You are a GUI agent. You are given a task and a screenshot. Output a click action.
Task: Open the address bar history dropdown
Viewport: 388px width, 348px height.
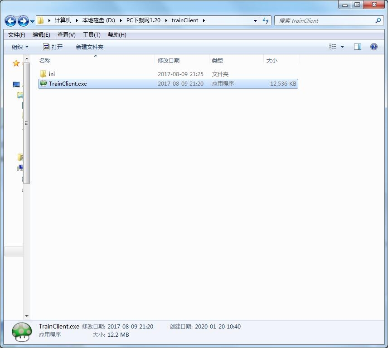(x=255, y=21)
